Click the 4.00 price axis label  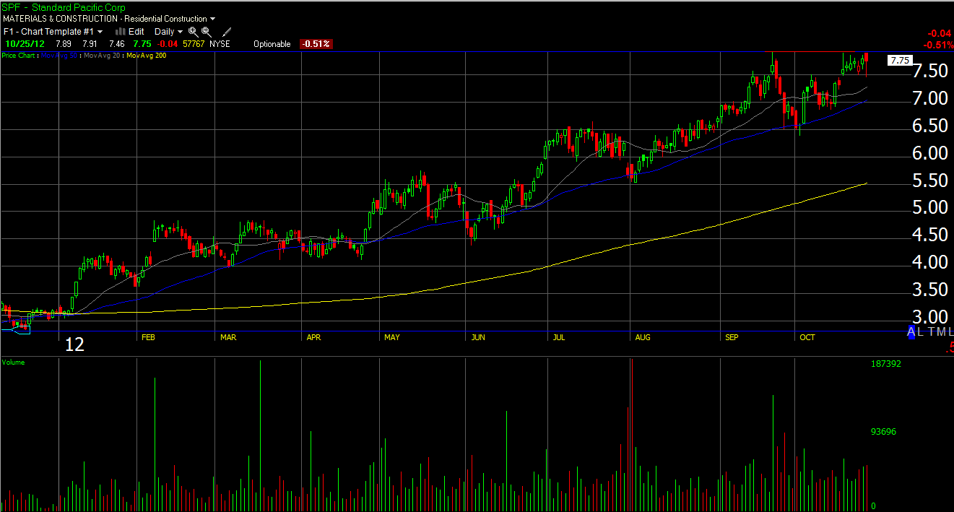(x=931, y=262)
